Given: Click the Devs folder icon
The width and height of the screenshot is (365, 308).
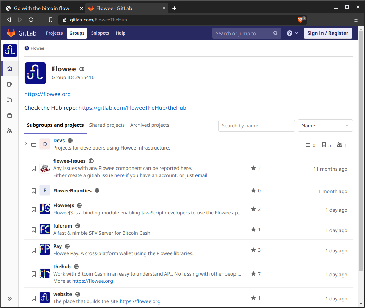Looking at the screenshot, I should pos(34,145).
